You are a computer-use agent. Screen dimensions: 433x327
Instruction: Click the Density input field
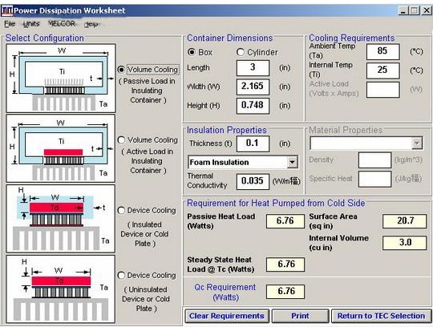[374, 160]
